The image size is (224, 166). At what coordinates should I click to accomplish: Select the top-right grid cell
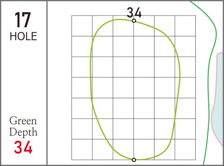click(x=185, y=26)
